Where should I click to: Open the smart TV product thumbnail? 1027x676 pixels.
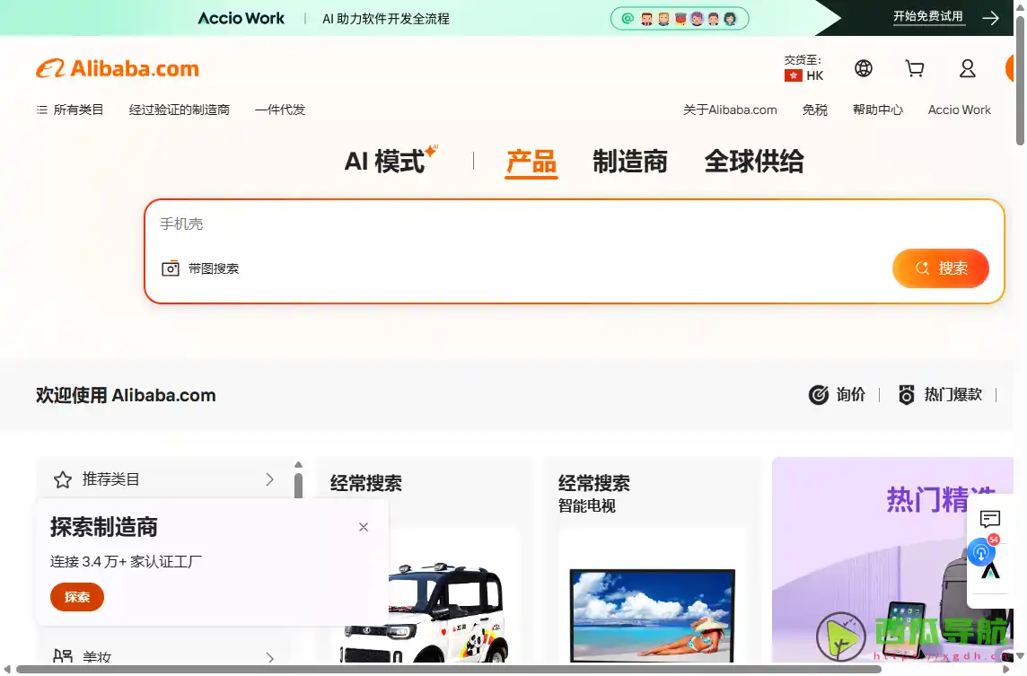(x=653, y=615)
